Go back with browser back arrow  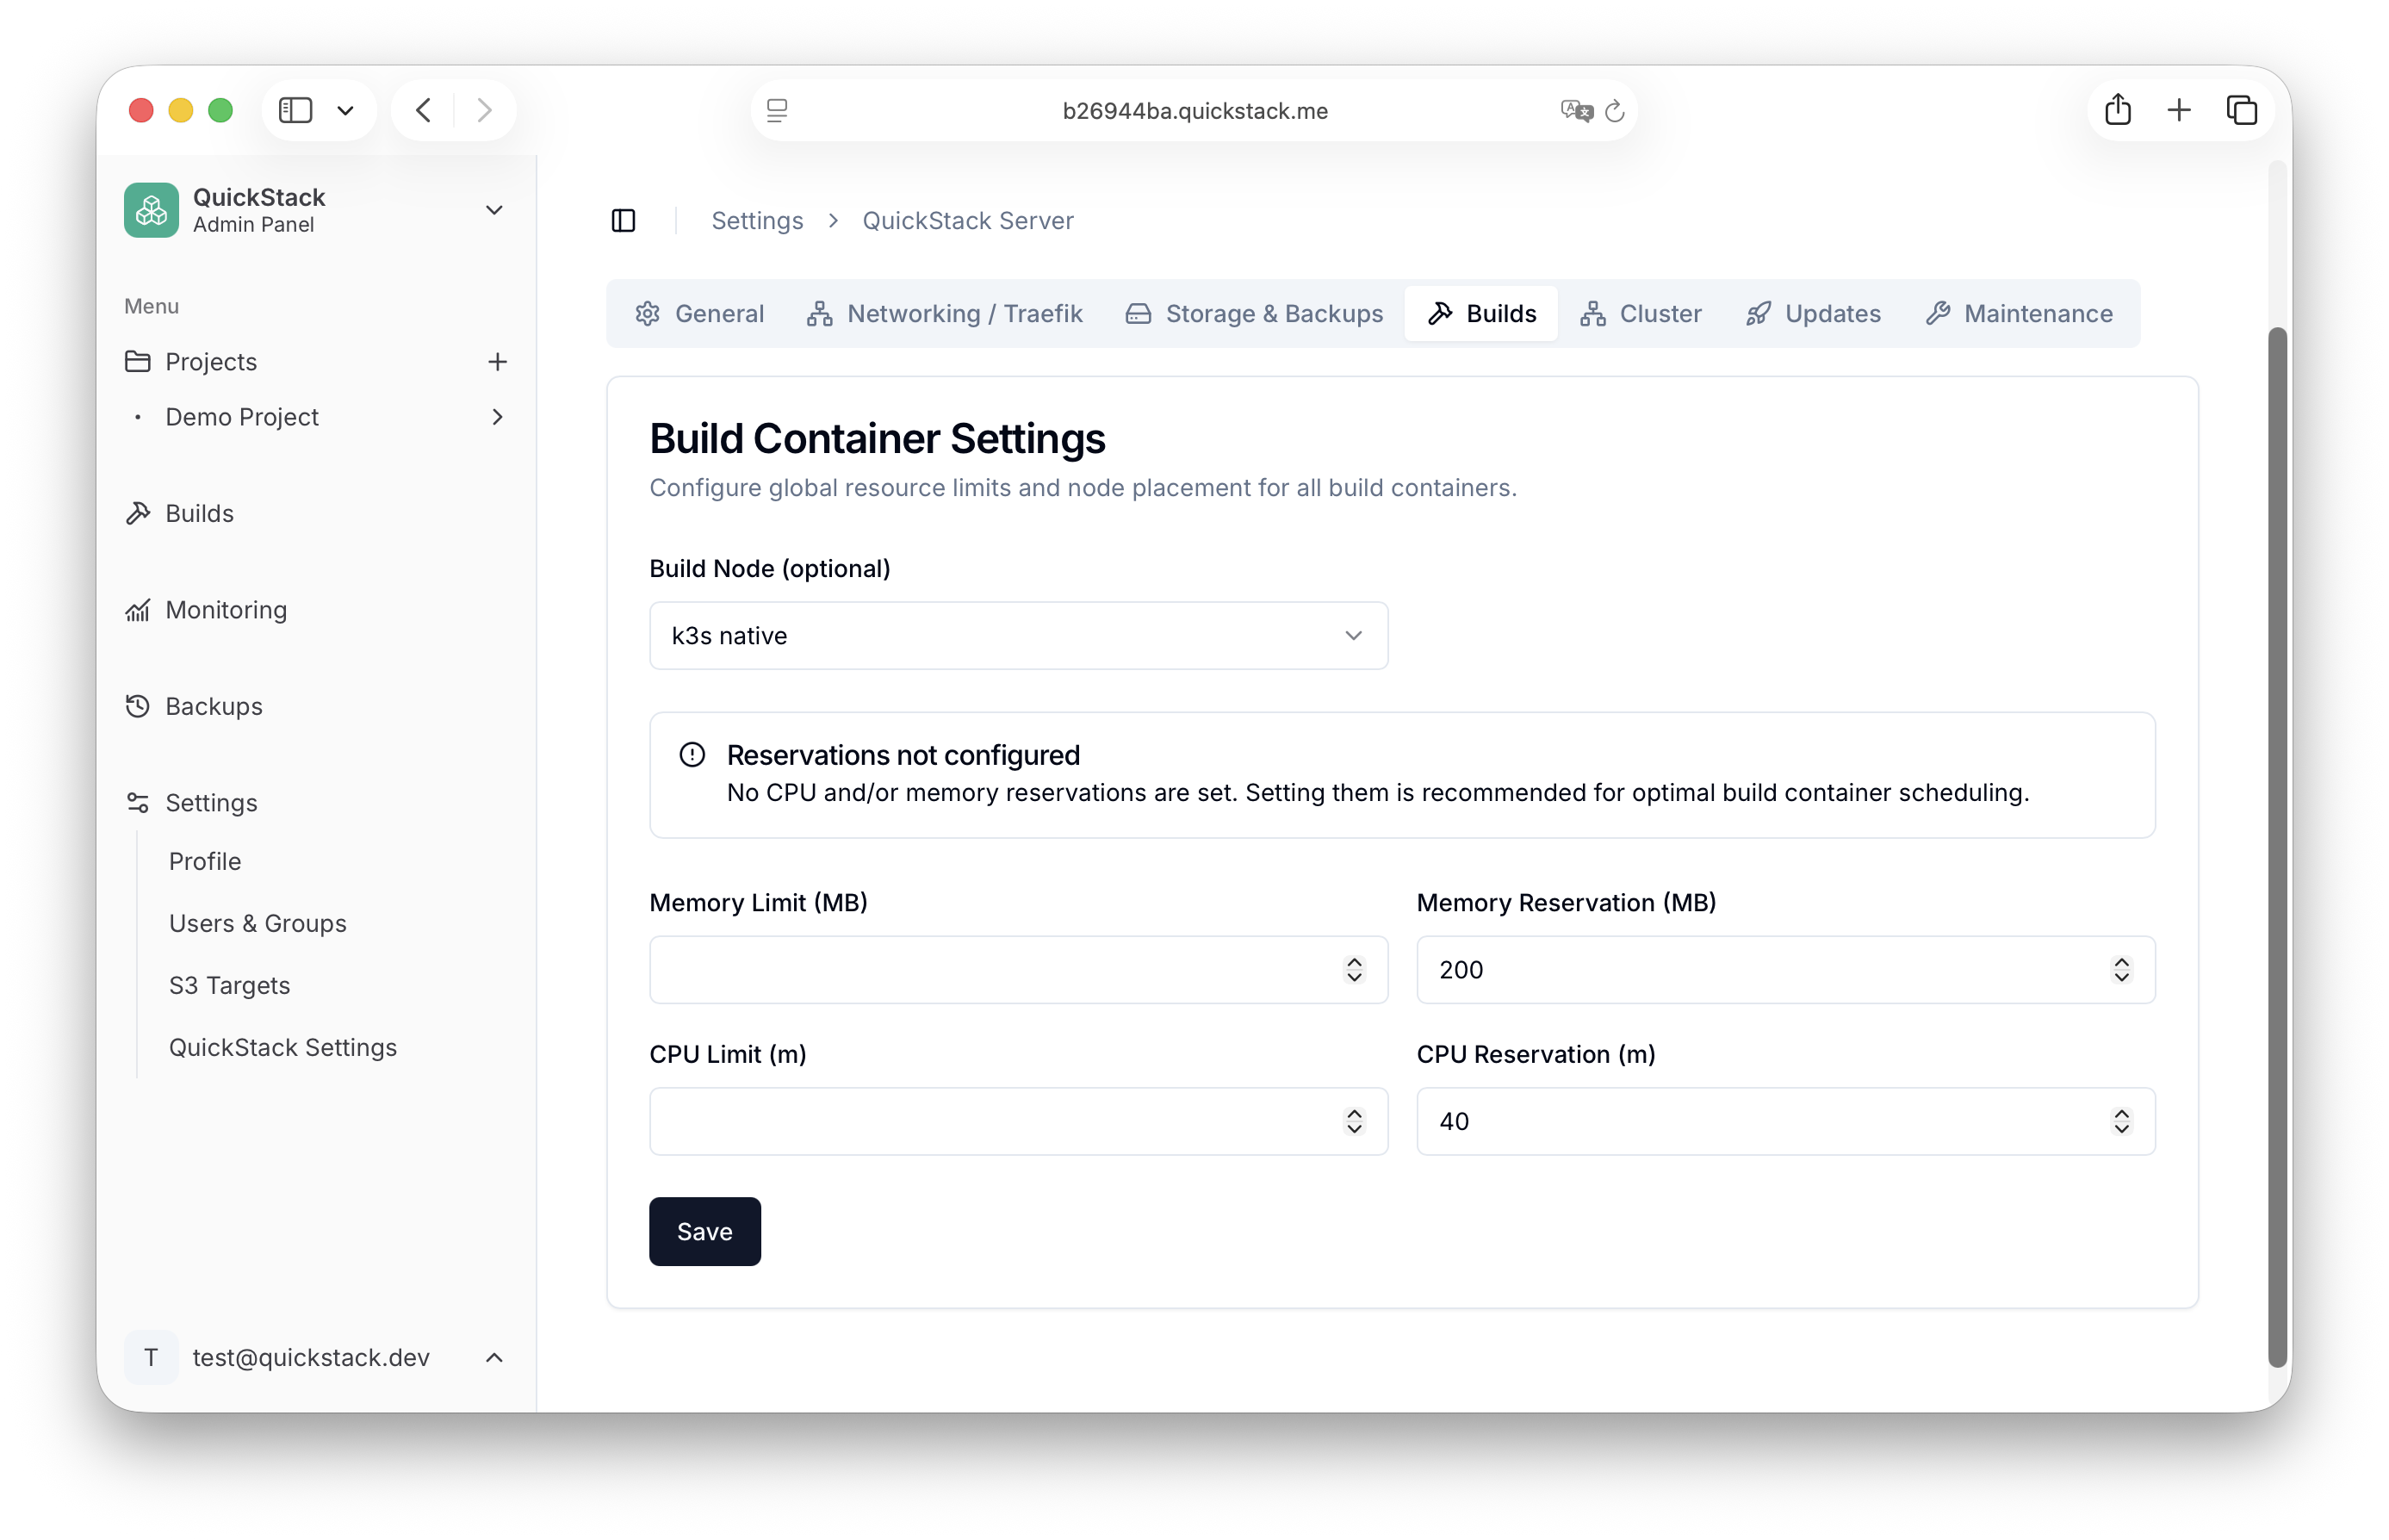click(x=424, y=110)
